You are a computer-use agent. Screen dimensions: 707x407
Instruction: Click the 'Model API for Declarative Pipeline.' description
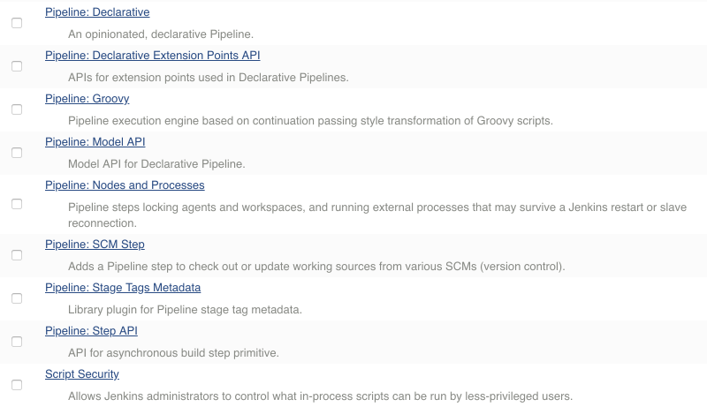pos(156,164)
